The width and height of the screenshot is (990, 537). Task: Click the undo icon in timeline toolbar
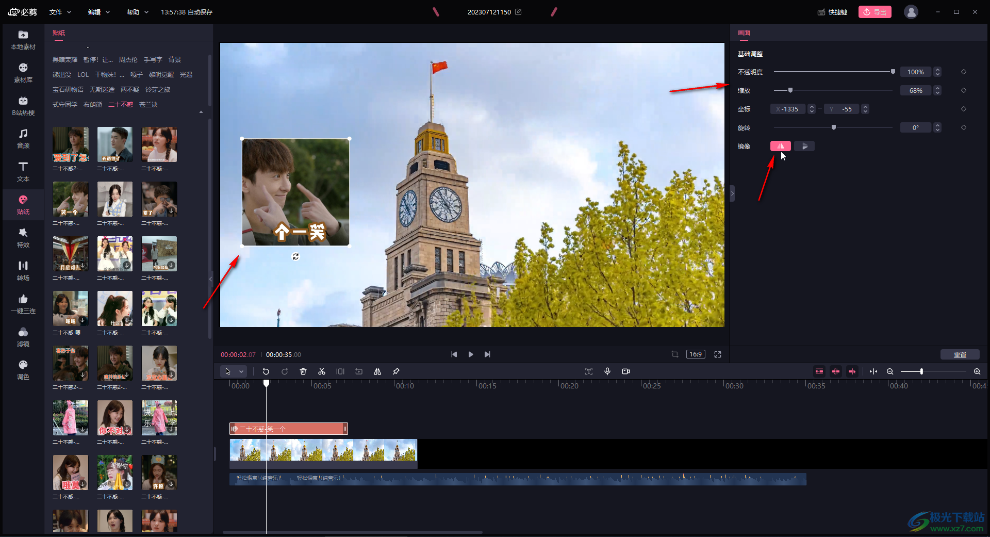click(x=266, y=371)
